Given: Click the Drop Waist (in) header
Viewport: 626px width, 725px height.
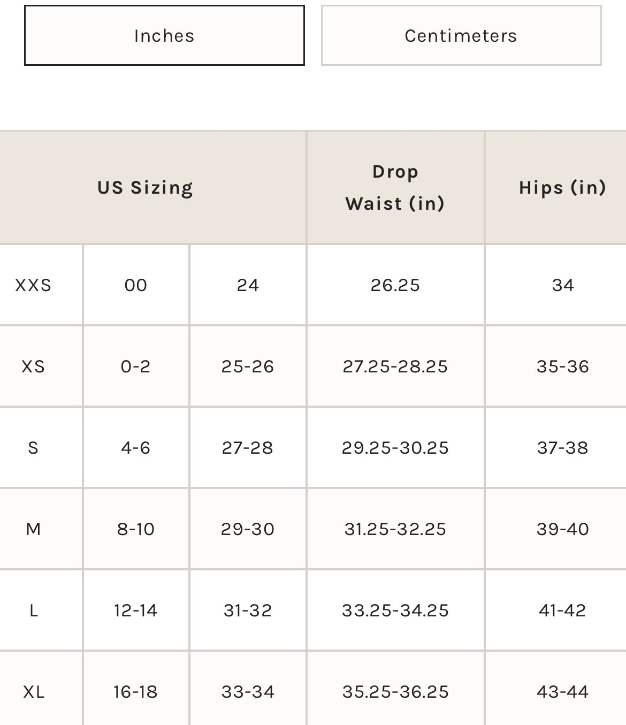Looking at the screenshot, I should 395,188.
